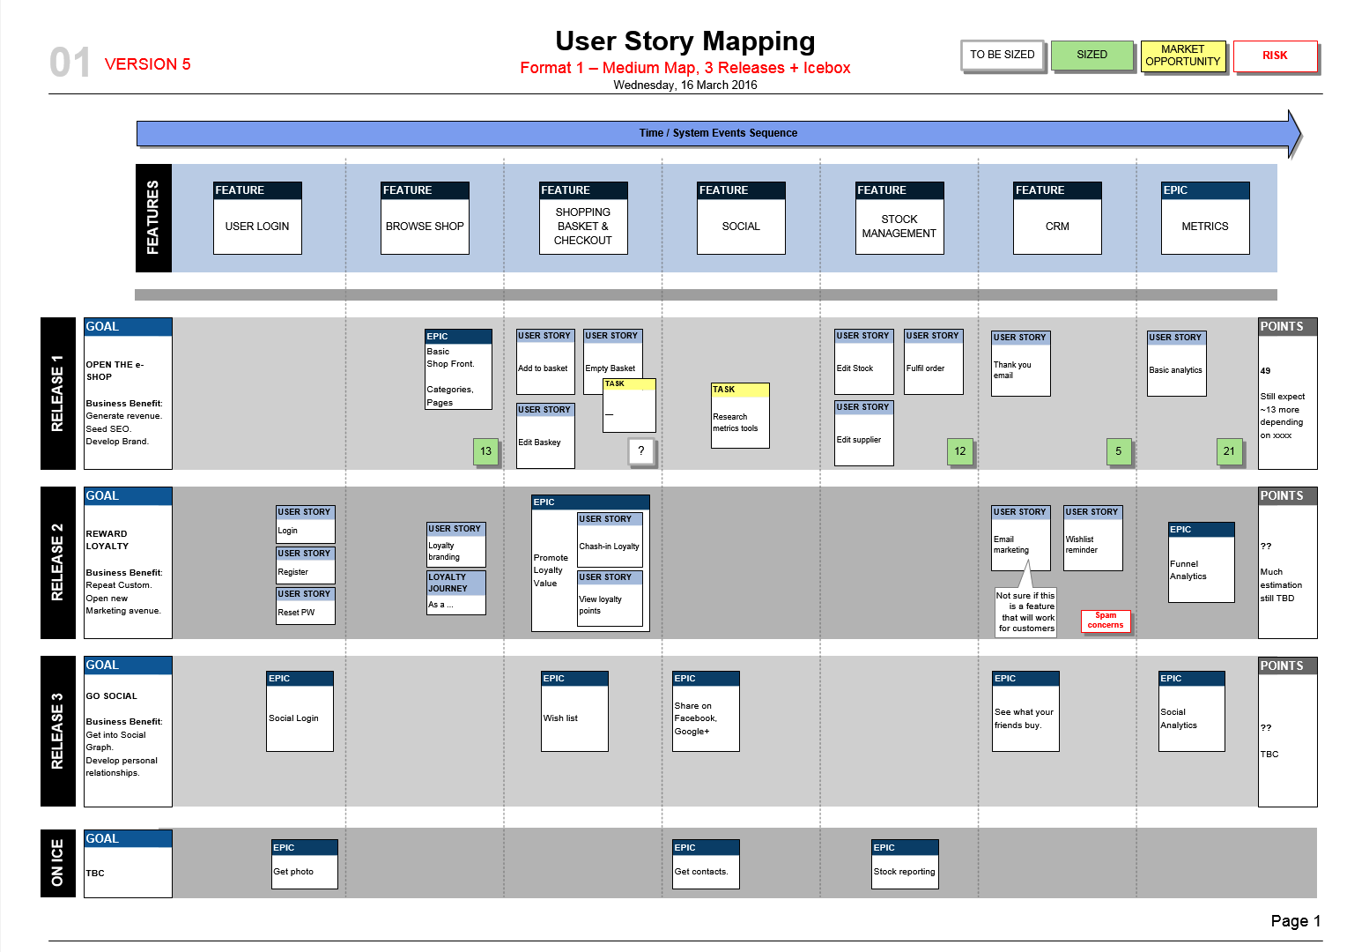Click the Spam concerns risk note

tap(1106, 621)
